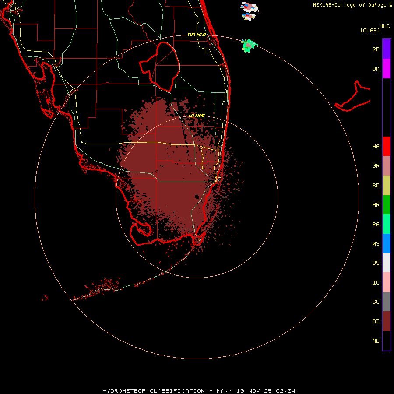The height and width of the screenshot is (394, 394).
Task: Click the HR legend label
Action: pyautogui.click(x=376, y=205)
